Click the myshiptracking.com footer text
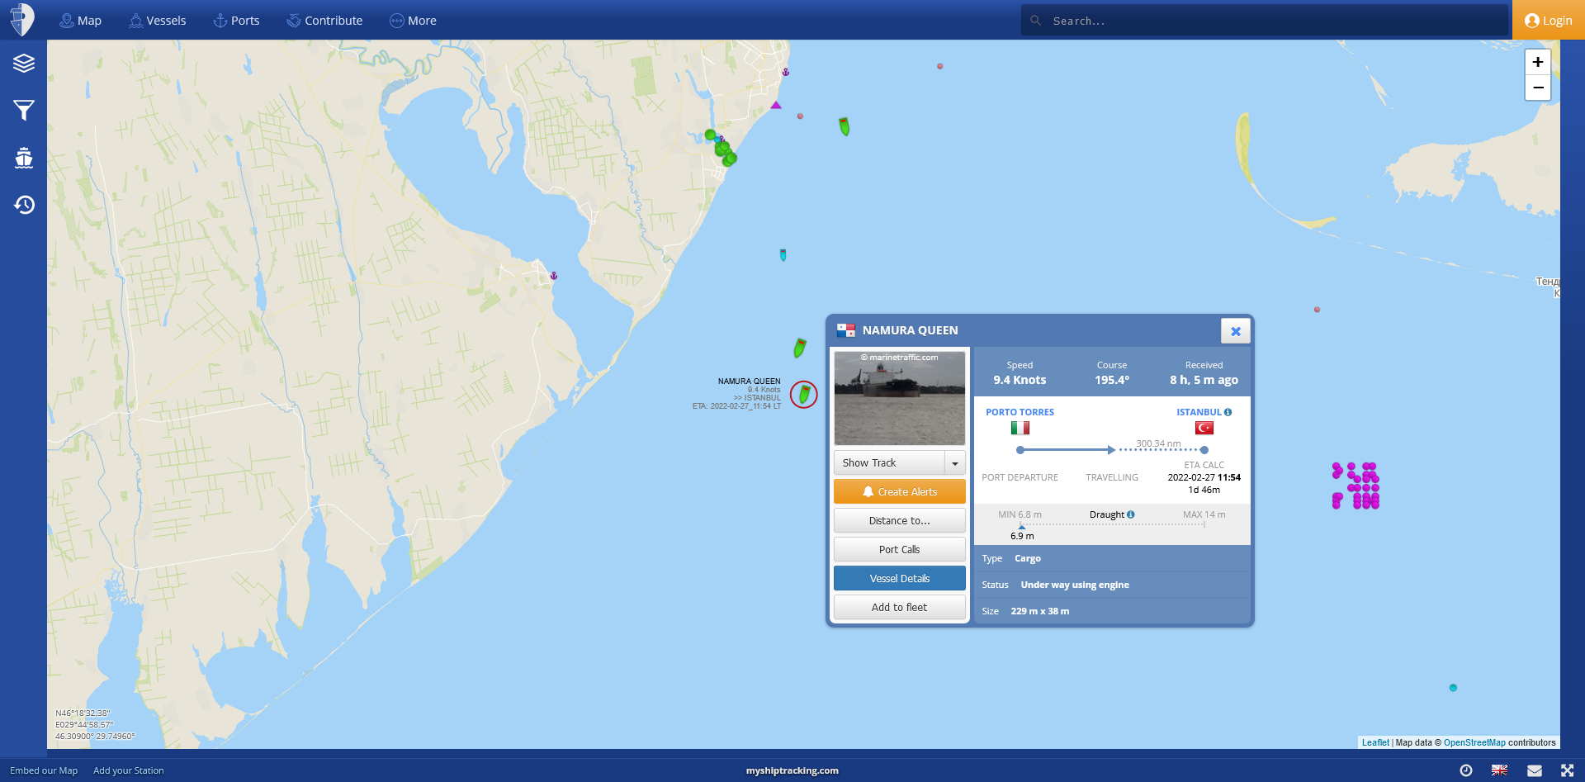 (x=792, y=770)
